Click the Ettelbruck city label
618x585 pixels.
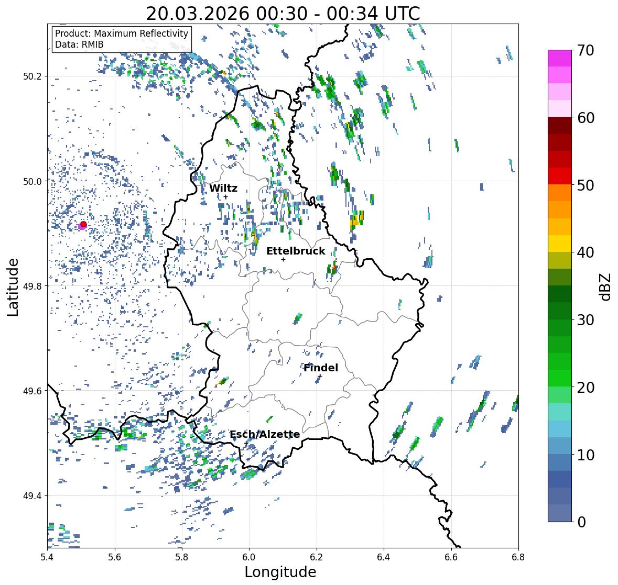(x=296, y=251)
